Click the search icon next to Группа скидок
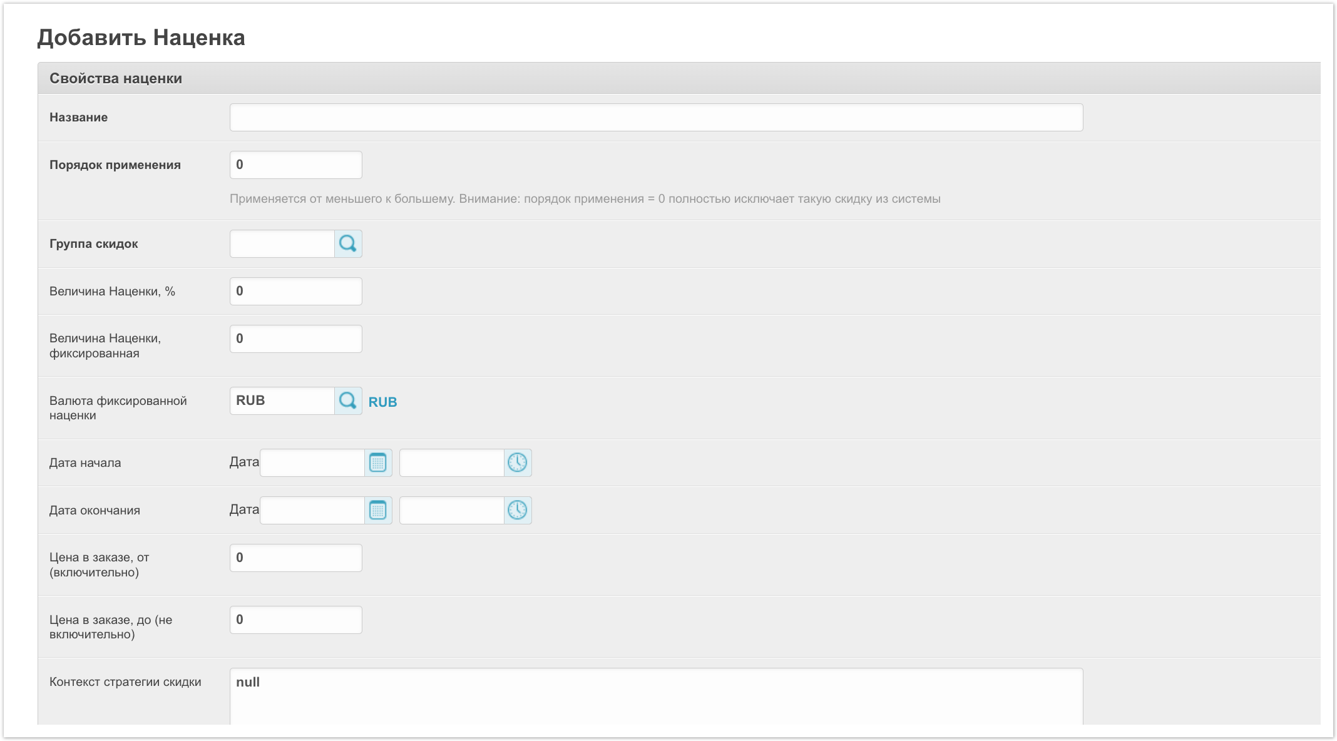 click(x=348, y=243)
